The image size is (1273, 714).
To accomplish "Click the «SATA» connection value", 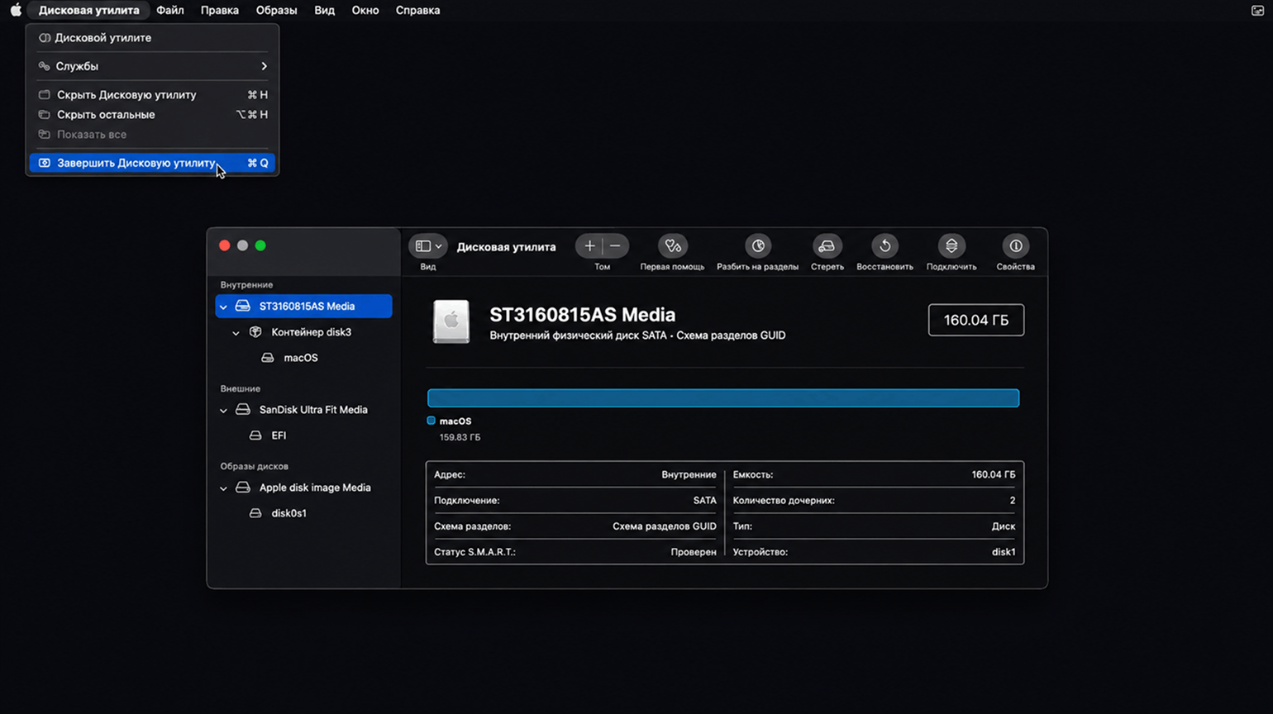I will pyautogui.click(x=705, y=501).
